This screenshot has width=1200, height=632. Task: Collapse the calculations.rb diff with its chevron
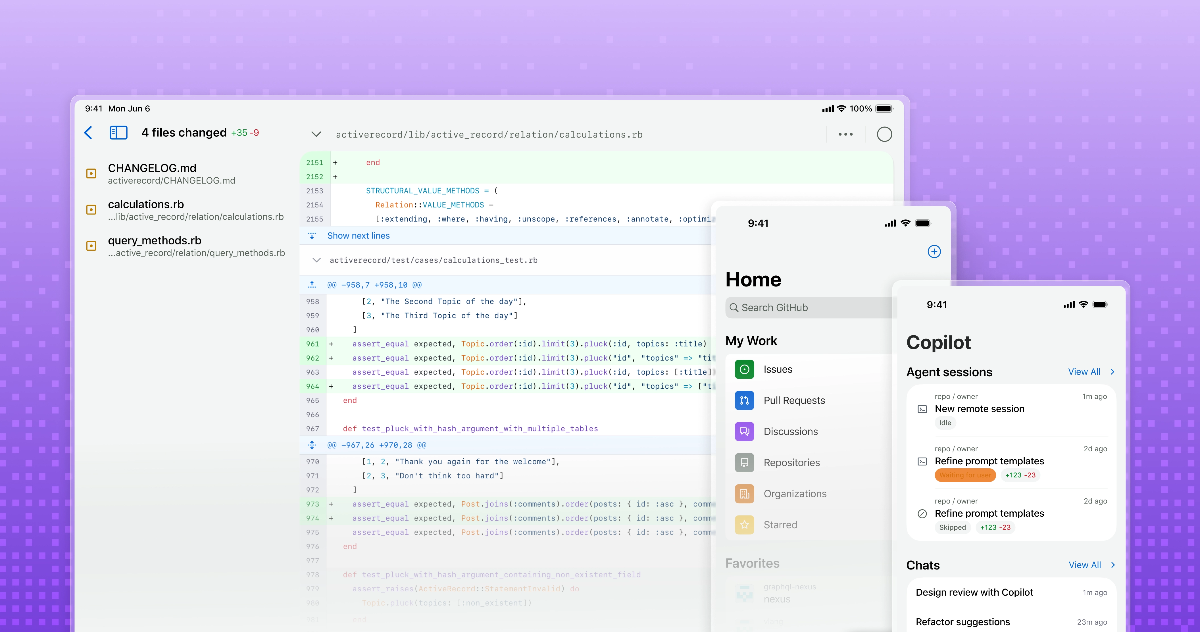tap(316, 134)
